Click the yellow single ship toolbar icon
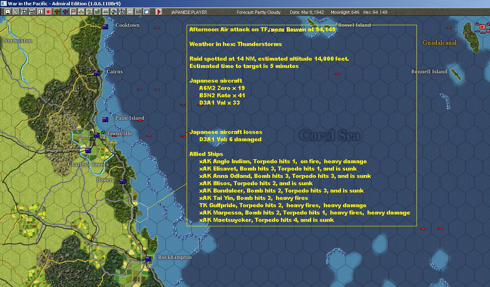The width and height of the screenshot is (490, 287). point(81,12)
